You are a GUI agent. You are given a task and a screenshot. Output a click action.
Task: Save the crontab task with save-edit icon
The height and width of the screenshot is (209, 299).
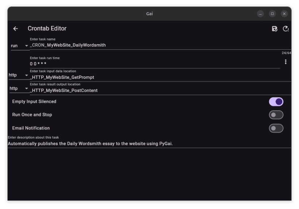click(x=275, y=29)
